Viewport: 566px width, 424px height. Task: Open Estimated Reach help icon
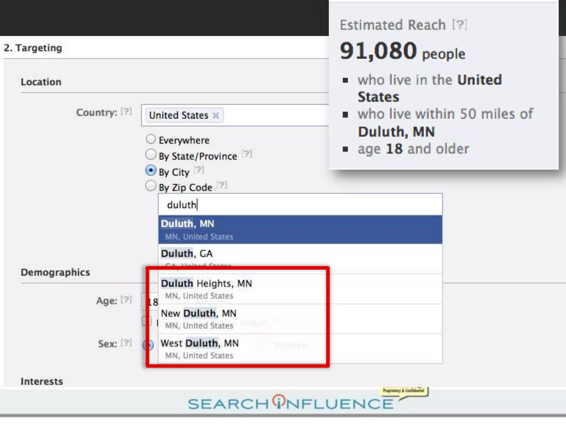[460, 25]
